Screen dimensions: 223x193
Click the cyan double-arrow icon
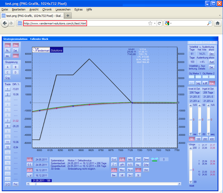[155, 159]
